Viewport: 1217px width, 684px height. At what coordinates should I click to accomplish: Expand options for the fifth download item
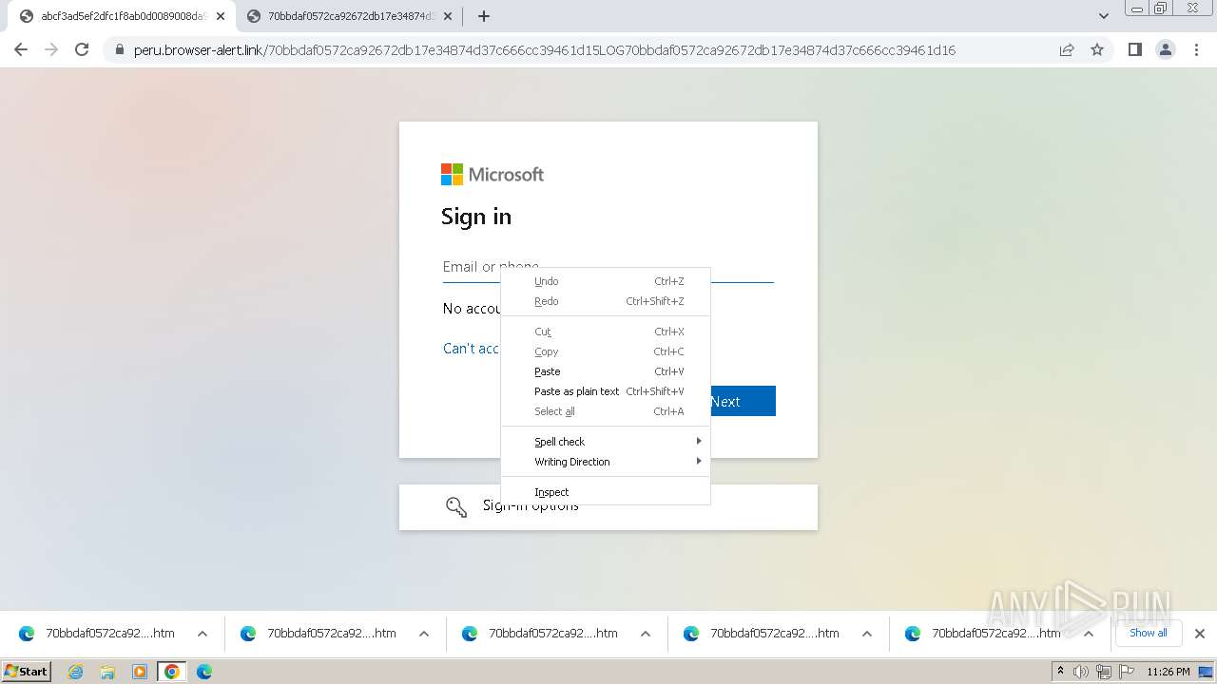(1089, 634)
